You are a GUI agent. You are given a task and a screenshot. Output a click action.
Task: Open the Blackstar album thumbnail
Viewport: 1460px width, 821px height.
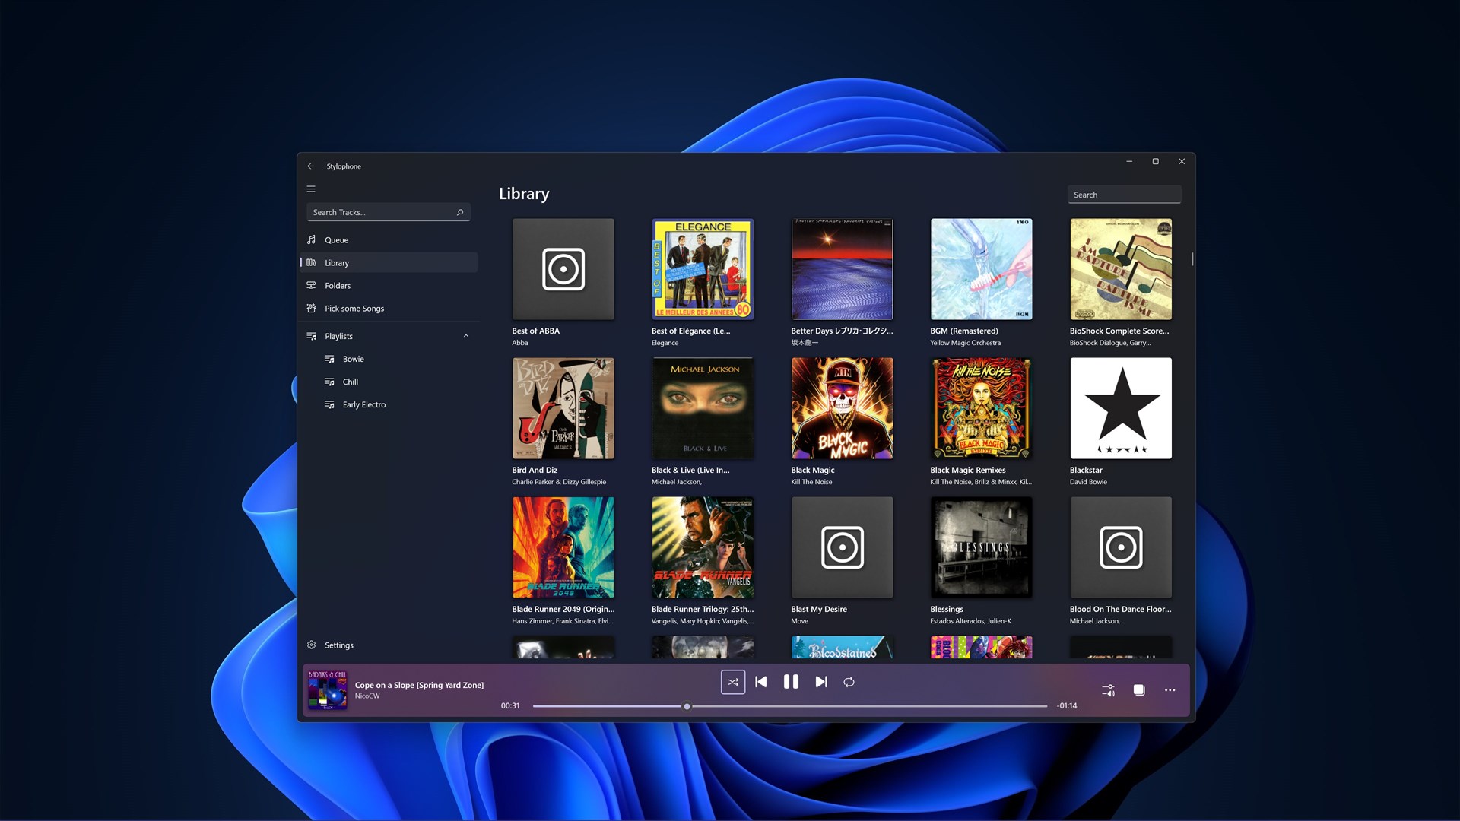point(1120,408)
